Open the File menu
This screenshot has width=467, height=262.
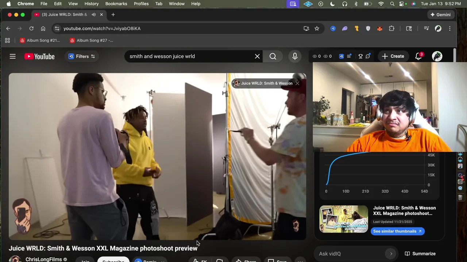[44, 4]
